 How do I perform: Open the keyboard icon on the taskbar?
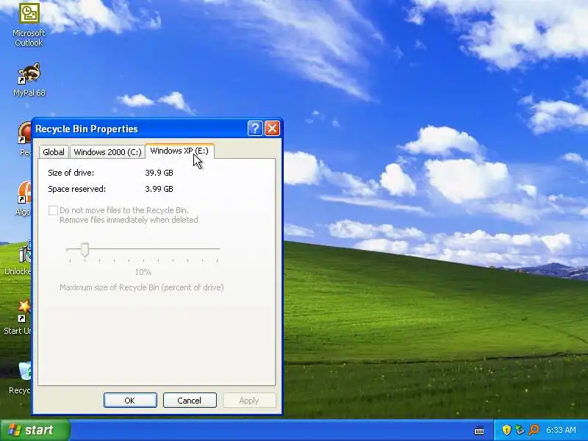pos(479,431)
